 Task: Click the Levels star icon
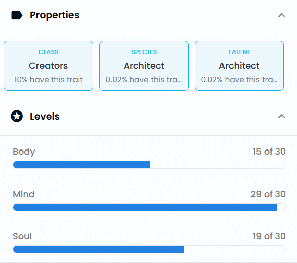point(17,116)
